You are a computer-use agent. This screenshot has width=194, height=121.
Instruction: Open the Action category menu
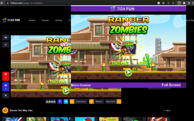32,20
